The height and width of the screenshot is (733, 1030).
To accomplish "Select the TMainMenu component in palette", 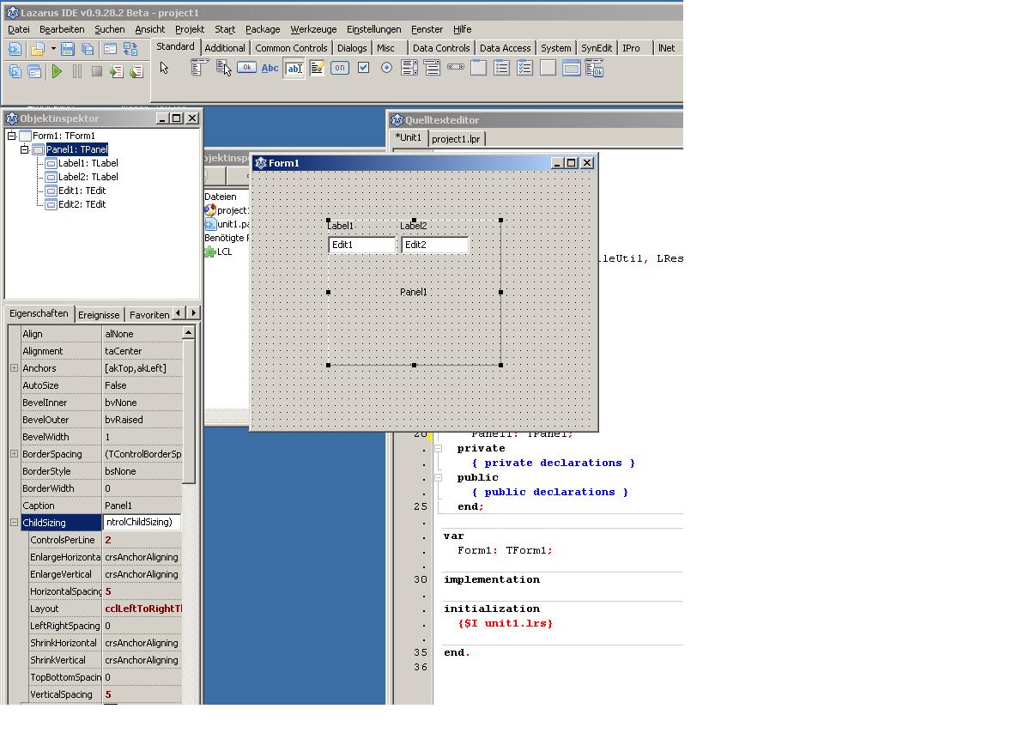I will [199, 68].
